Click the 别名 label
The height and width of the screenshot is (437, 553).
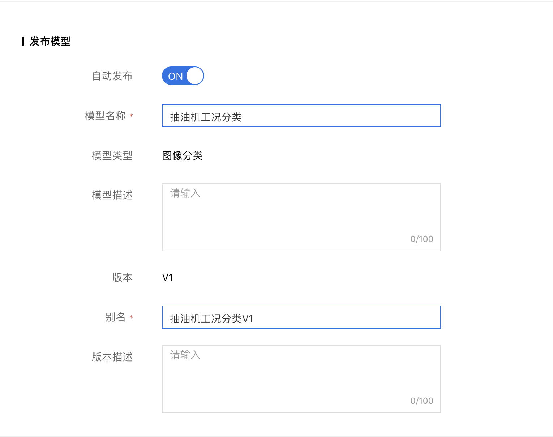(115, 317)
